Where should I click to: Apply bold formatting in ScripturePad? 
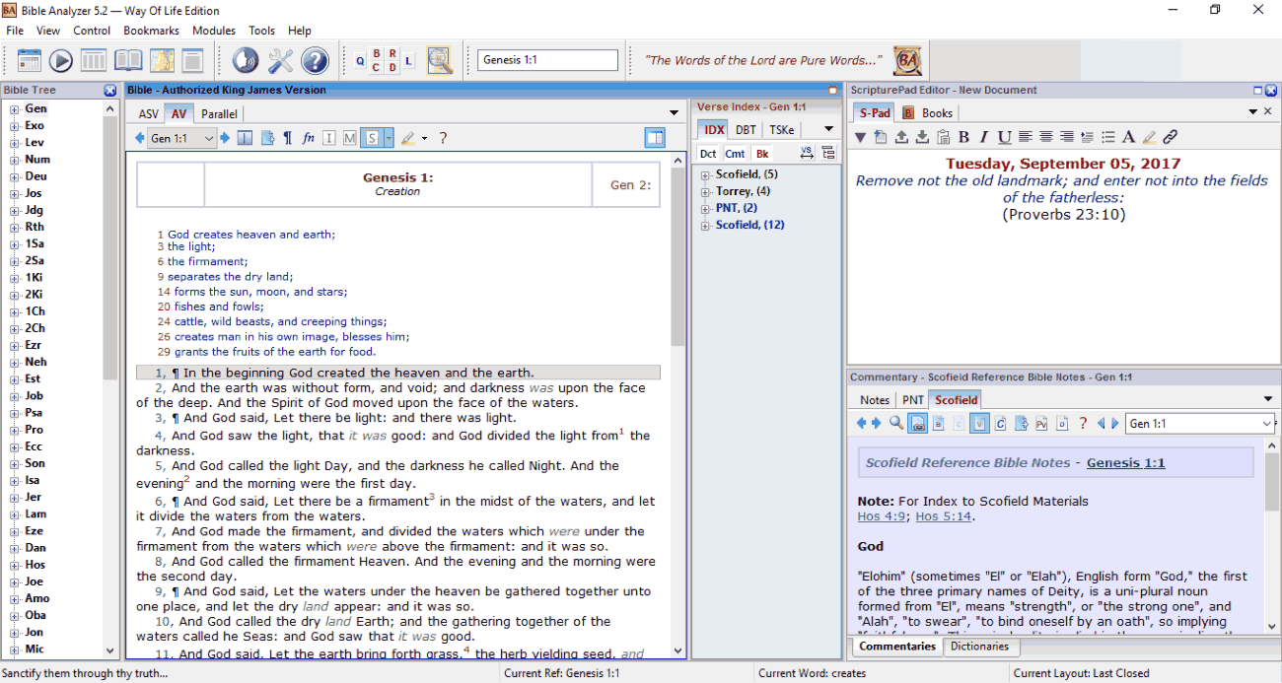coord(963,137)
